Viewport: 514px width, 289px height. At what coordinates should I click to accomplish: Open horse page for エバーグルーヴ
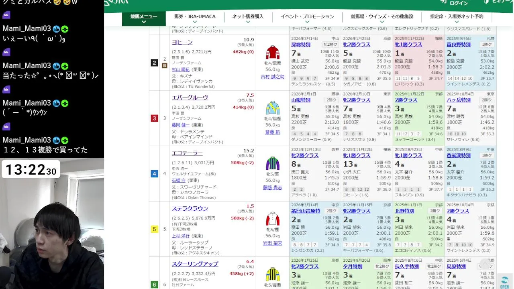(x=190, y=98)
